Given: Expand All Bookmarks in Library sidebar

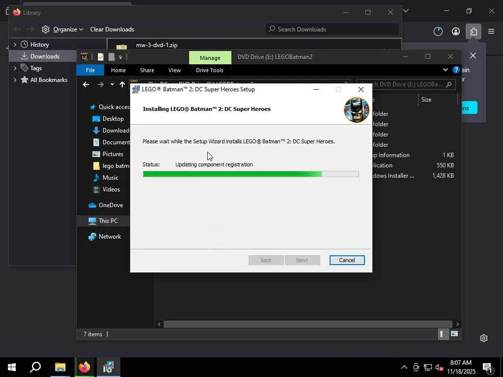Looking at the screenshot, I should (15, 80).
